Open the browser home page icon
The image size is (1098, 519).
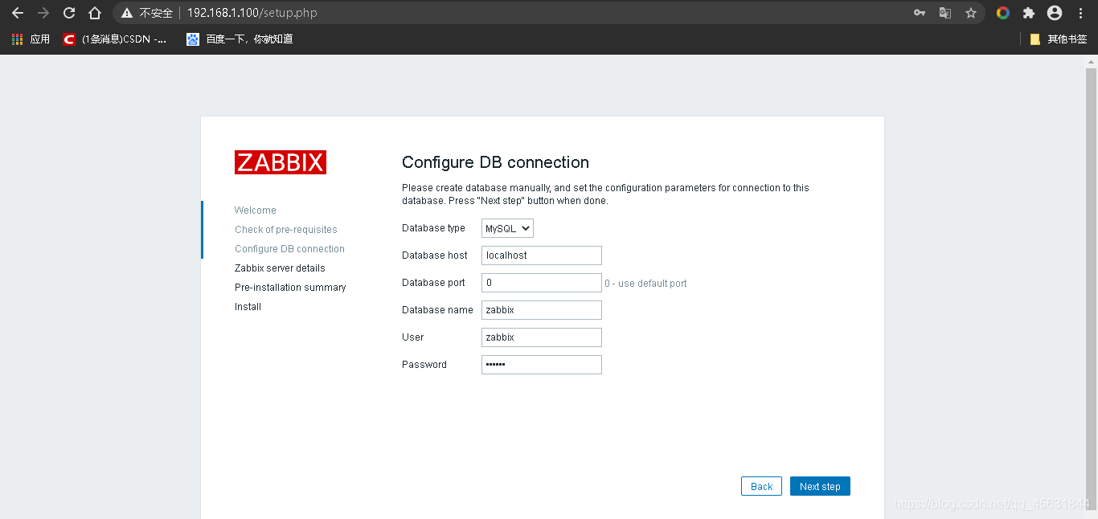(95, 13)
